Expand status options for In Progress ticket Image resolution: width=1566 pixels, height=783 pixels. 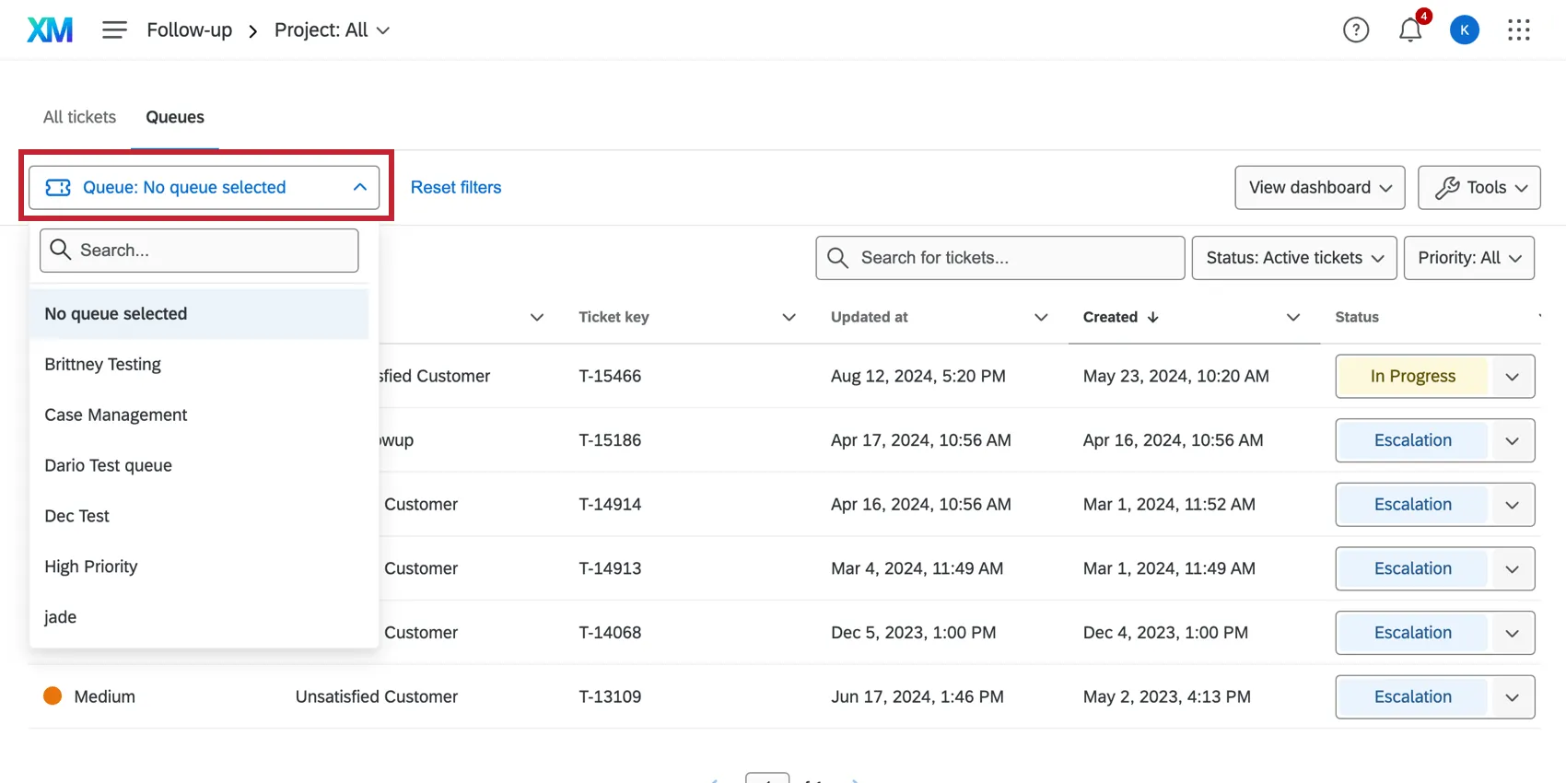coord(1512,377)
